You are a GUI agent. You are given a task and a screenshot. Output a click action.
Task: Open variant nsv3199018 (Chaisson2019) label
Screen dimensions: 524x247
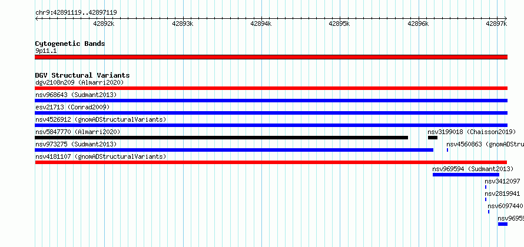[x=472, y=132]
